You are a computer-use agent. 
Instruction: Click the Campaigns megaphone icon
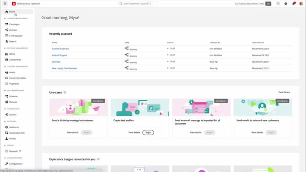tap(7, 24)
